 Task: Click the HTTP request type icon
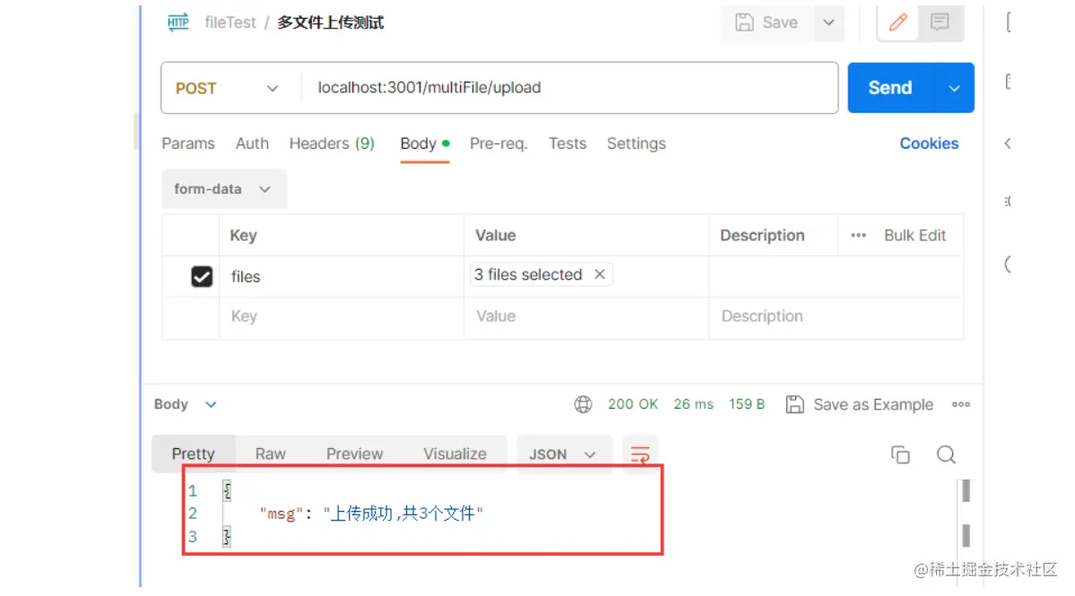click(x=178, y=22)
